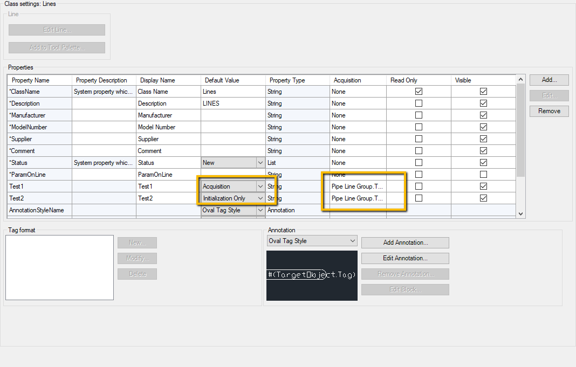This screenshot has width=576, height=367.
Task: Uncheck the Read Only box for Comment
Action: tap(419, 150)
